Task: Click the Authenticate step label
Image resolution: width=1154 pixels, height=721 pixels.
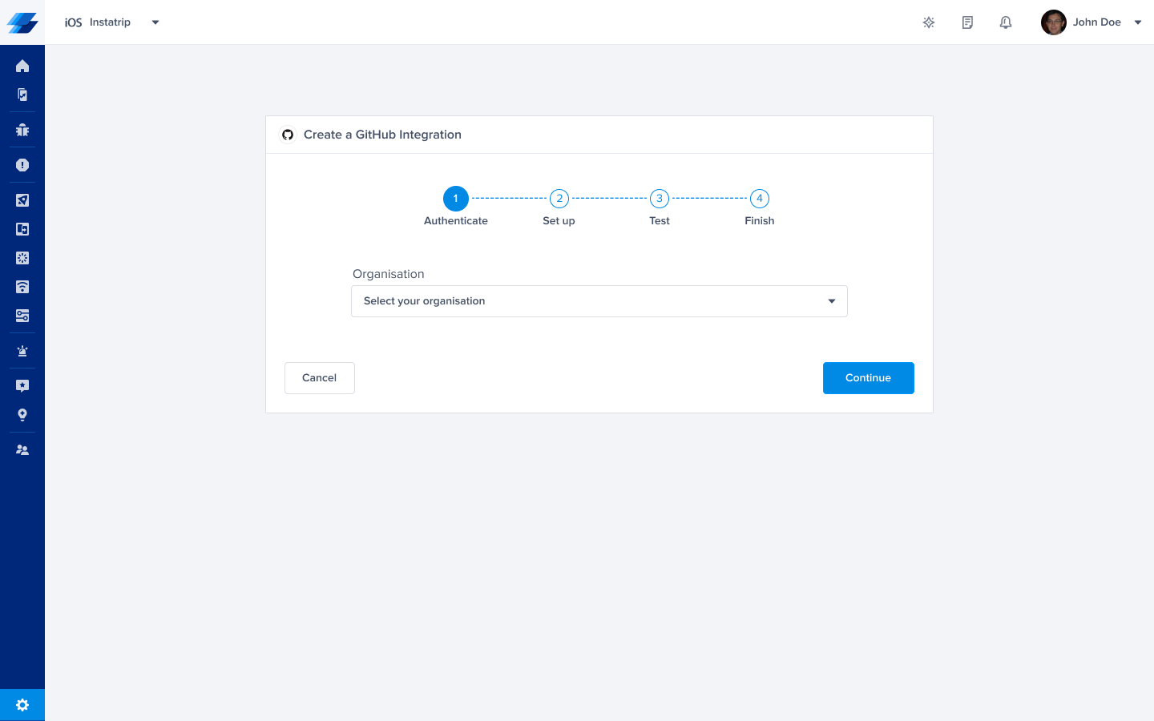Action: [456, 221]
